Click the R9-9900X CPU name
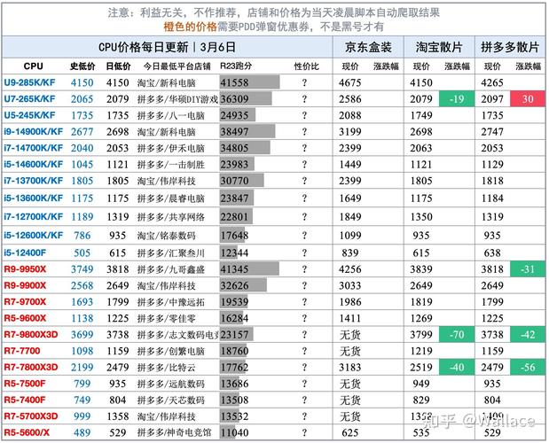Viewport: 549px width, 443px height. pyautogui.click(x=25, y=285)
